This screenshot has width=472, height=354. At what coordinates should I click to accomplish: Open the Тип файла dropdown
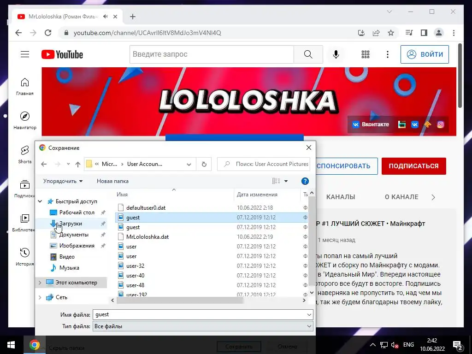coord(309,326)
